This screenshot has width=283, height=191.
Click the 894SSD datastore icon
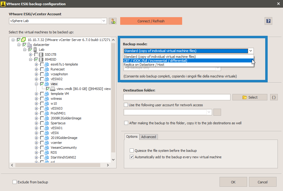41,59
